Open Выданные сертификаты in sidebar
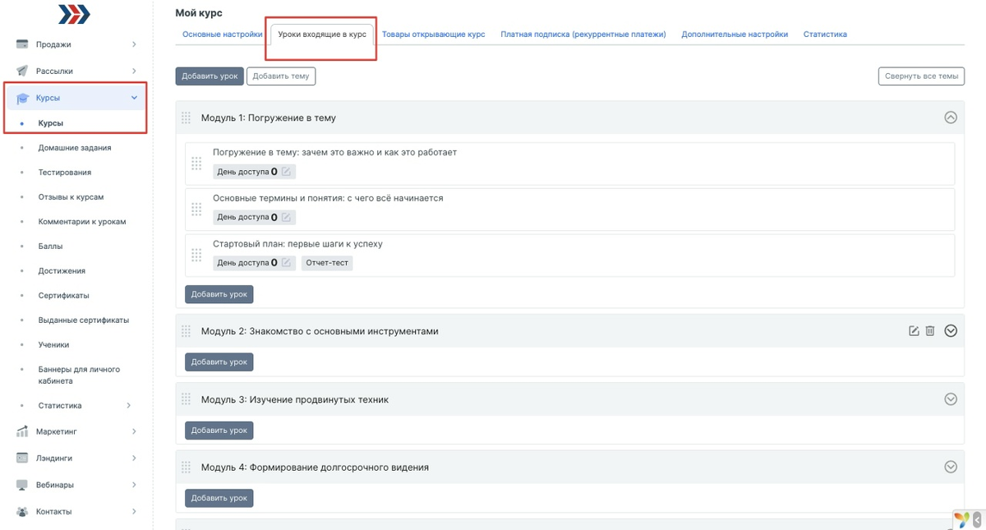This screenshot has width=986, height=530. tap(84, 320)
